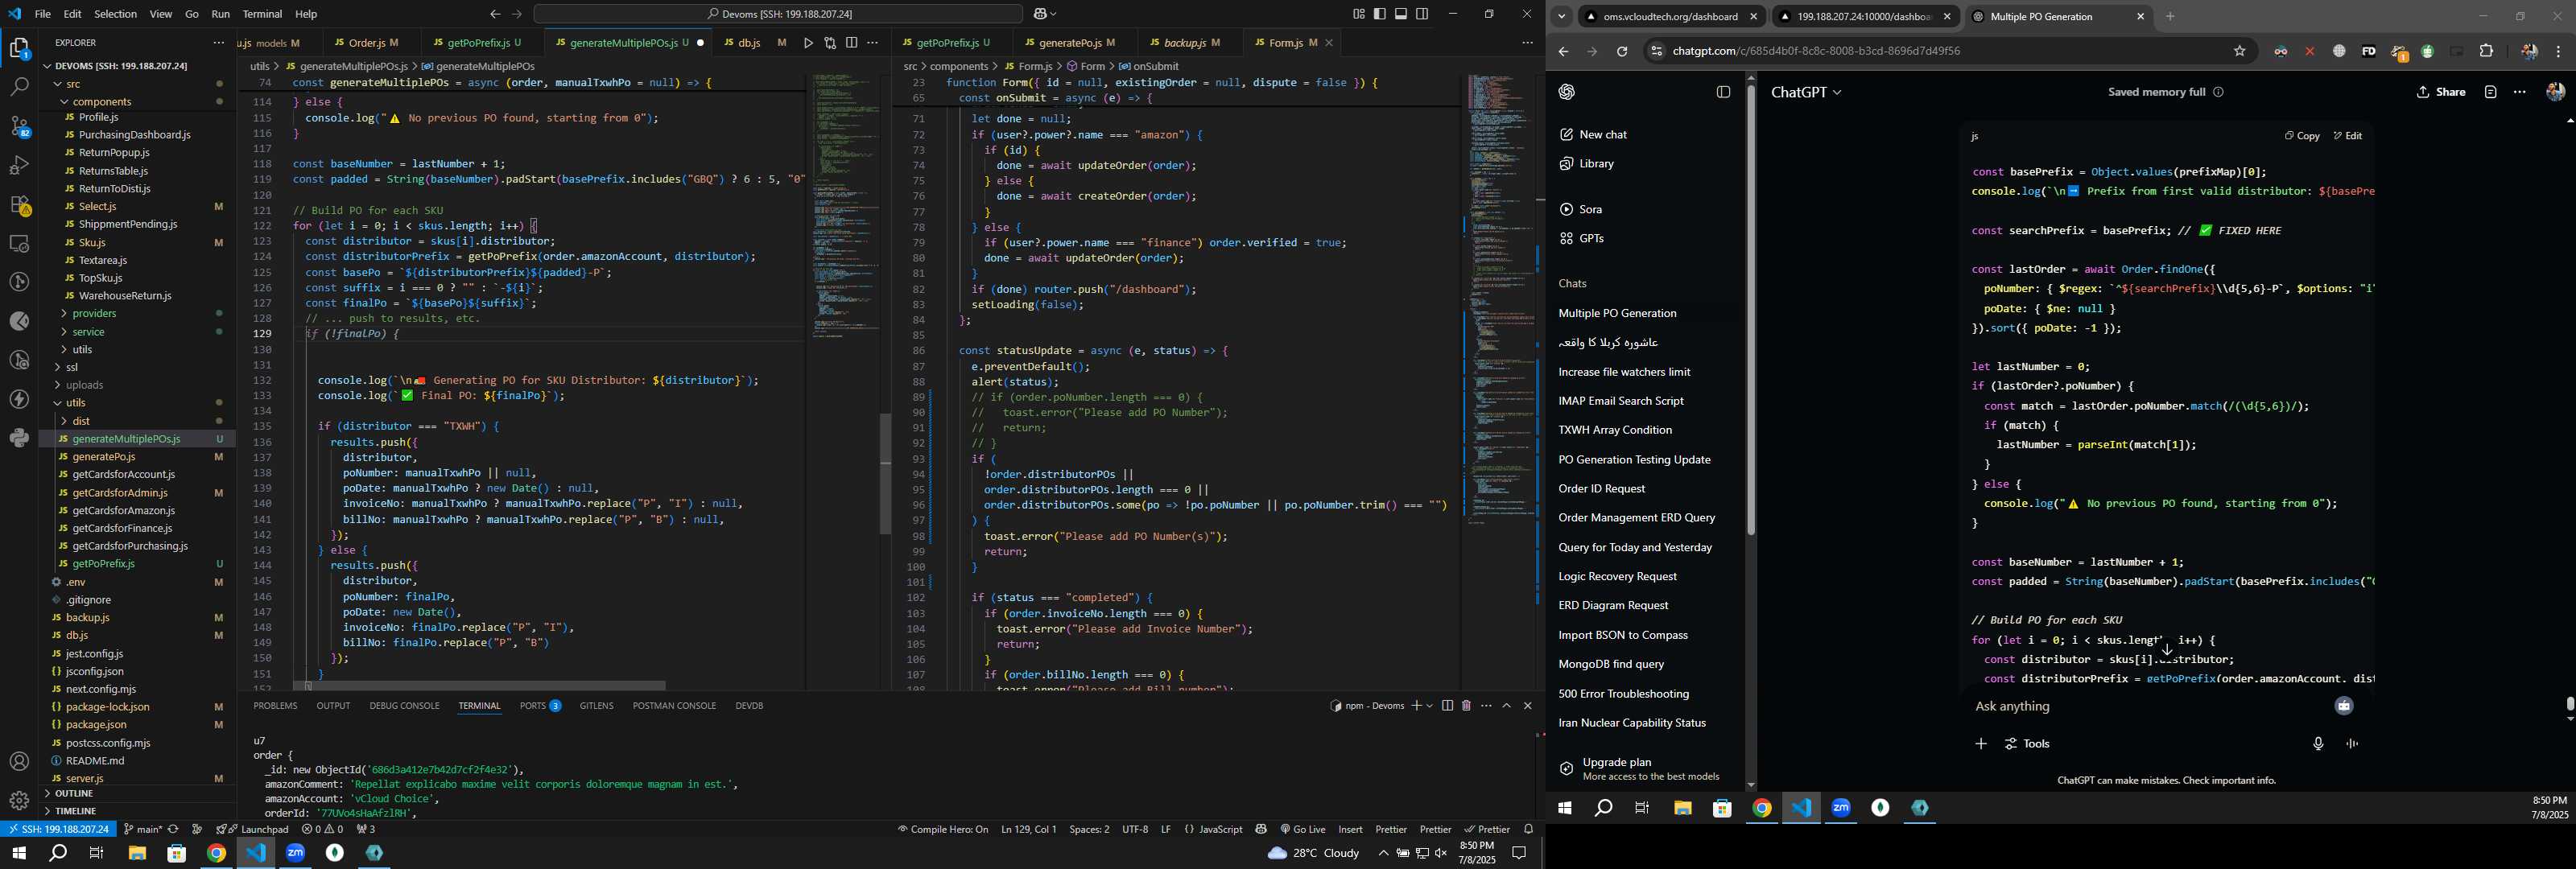Click the New chat icon in ChatGPT sidebar
The height and width of the screenshot is (869, 2576).
[x=1566, y=135]
